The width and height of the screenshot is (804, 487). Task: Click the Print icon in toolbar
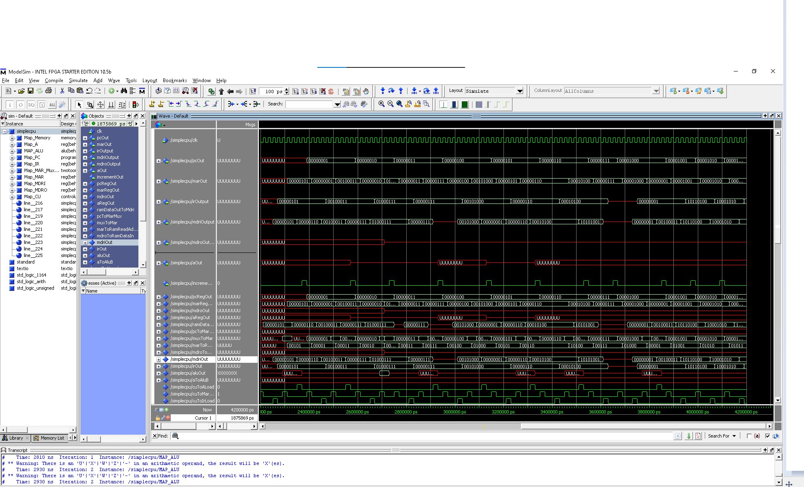[49, 91]
